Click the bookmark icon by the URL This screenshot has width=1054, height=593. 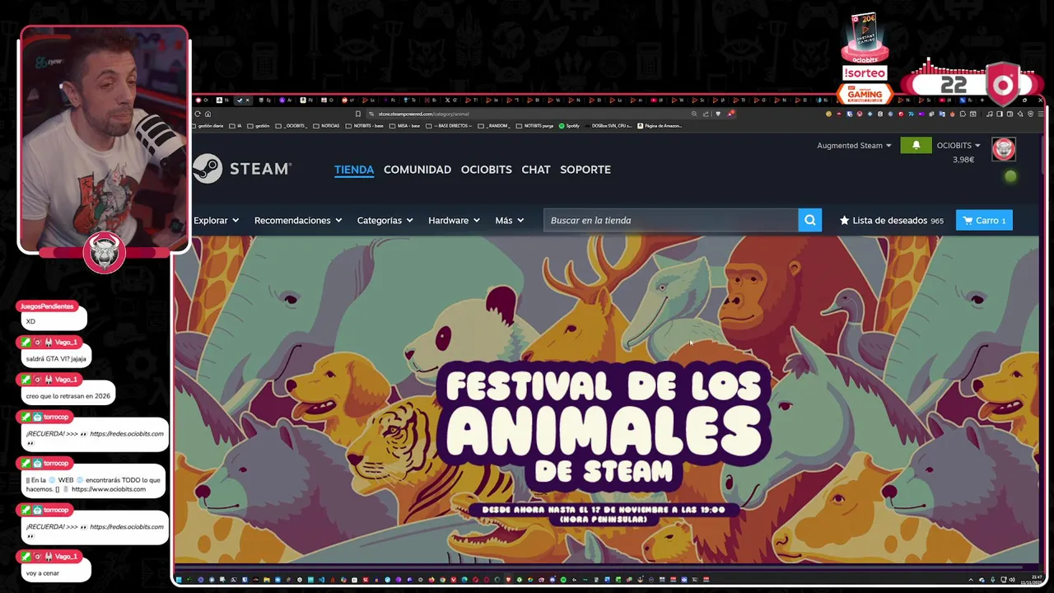[358, 114]
